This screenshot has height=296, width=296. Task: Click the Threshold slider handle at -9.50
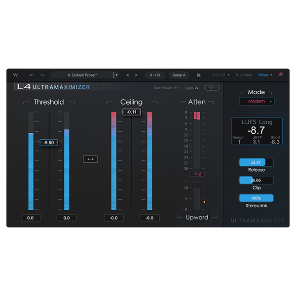pos(49,143)
